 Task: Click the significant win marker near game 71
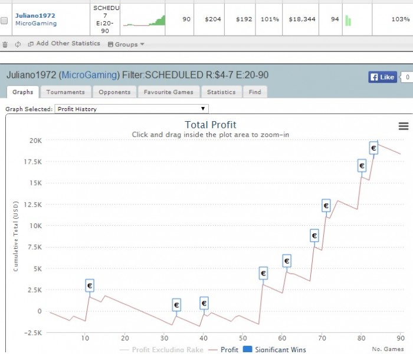pyautogui.click(x=326, y=205)
